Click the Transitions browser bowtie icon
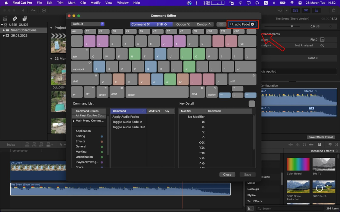340x212 pixels. 336,144
